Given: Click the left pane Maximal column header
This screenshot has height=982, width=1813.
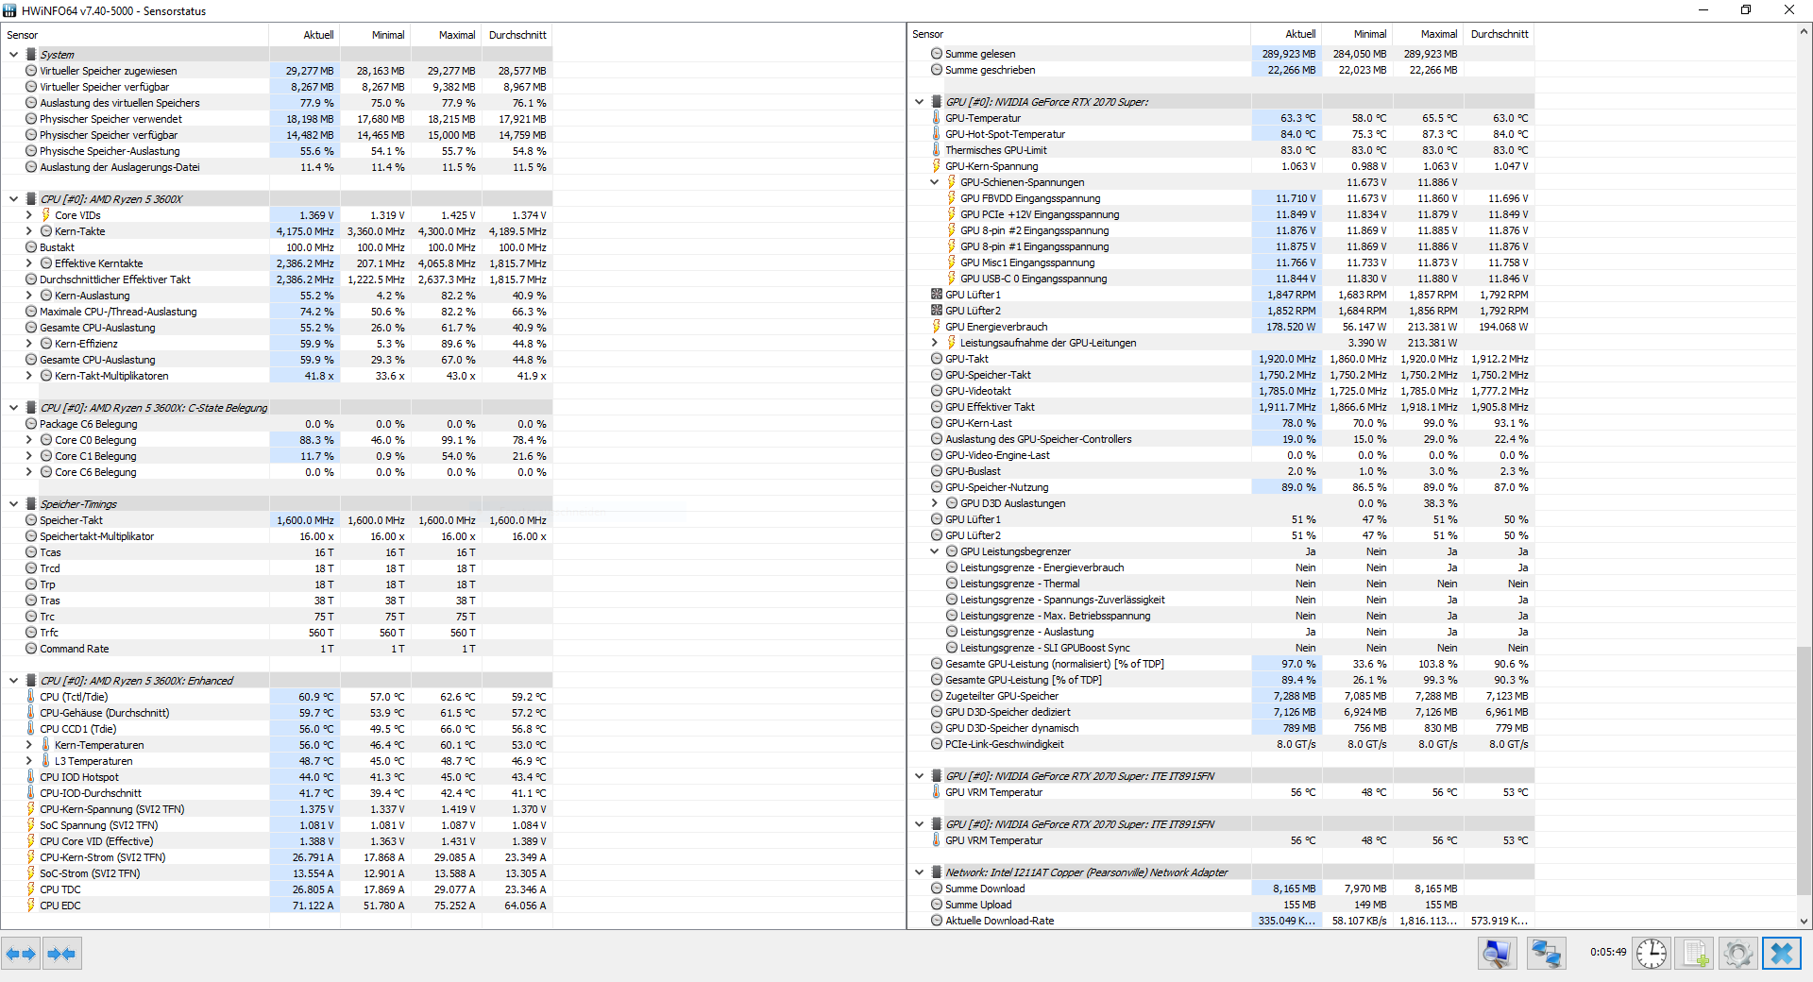Looking at the screenshot, I should (447, 35).
